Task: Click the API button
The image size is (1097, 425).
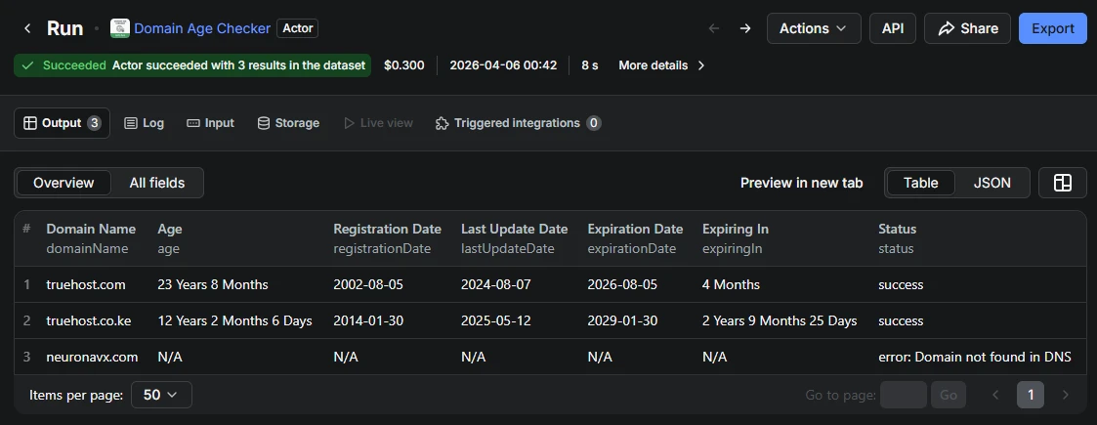Action: coord(893,28)
